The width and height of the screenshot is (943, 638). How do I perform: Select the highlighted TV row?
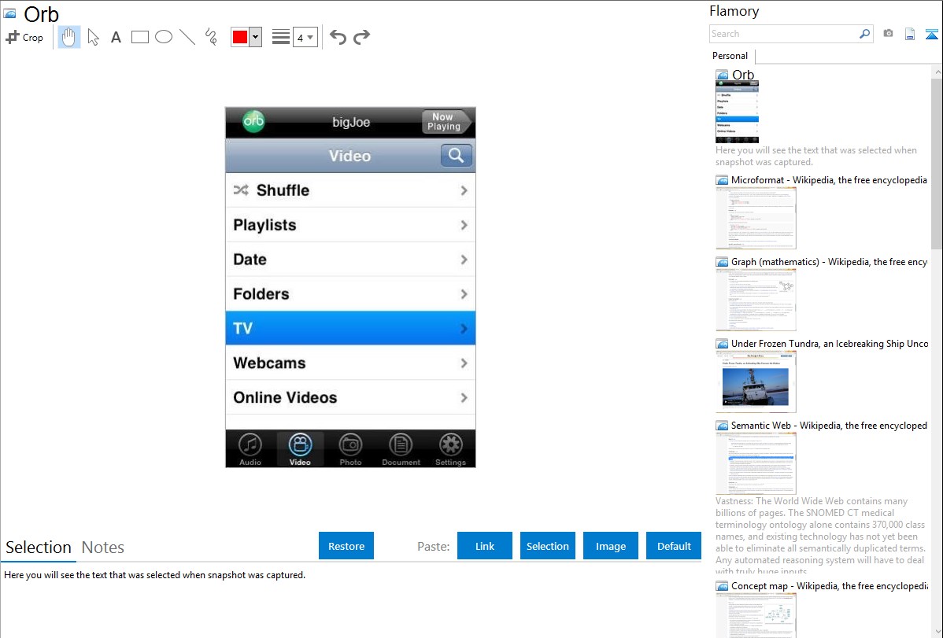click(350, 328)
